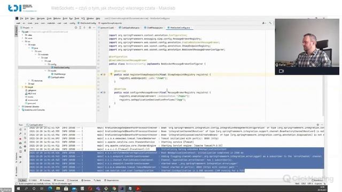Expand the .mvn folder in the tree
Screen dimensions: 342x192
pos(22,38)
